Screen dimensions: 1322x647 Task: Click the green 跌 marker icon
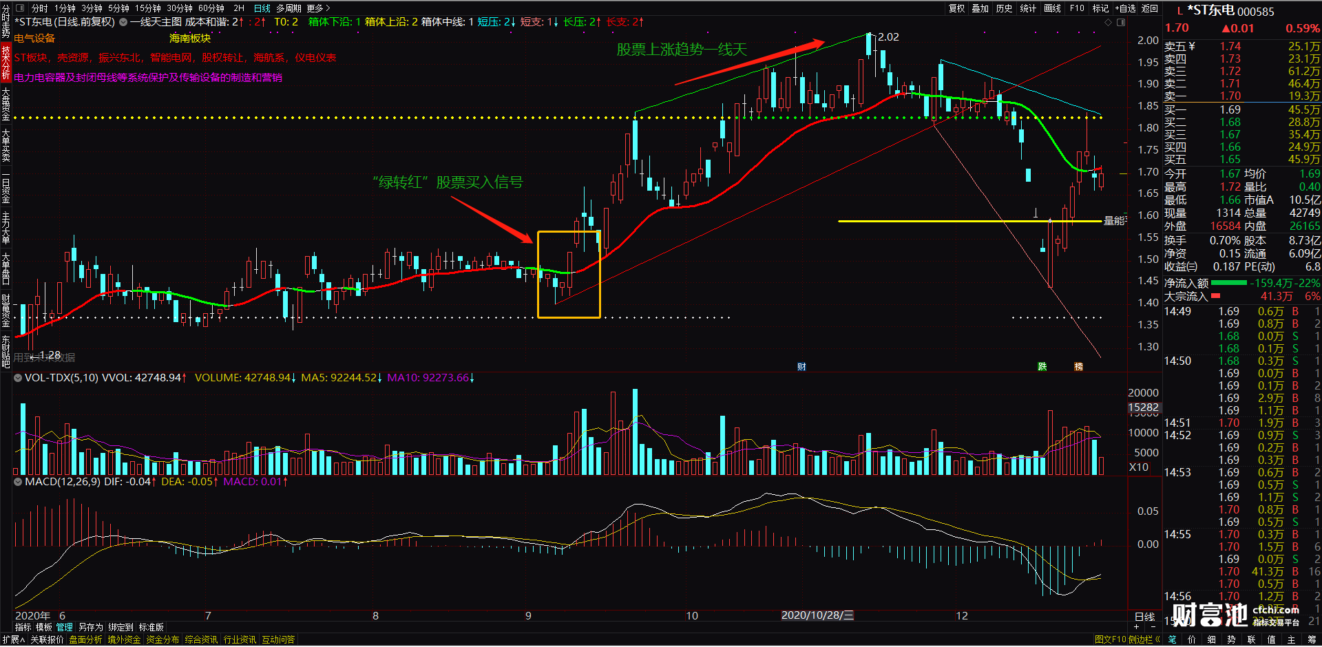tap(1042, 366)
